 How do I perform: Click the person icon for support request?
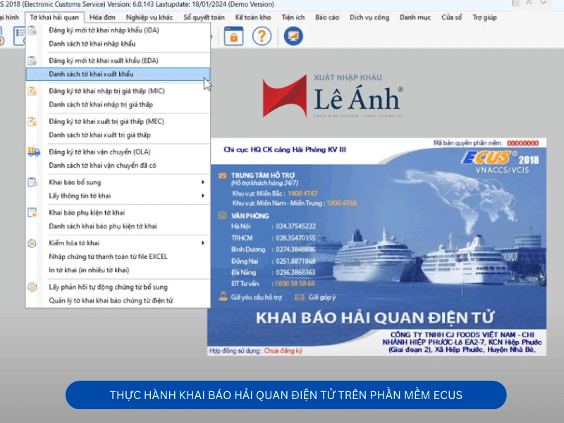[223, 298]
